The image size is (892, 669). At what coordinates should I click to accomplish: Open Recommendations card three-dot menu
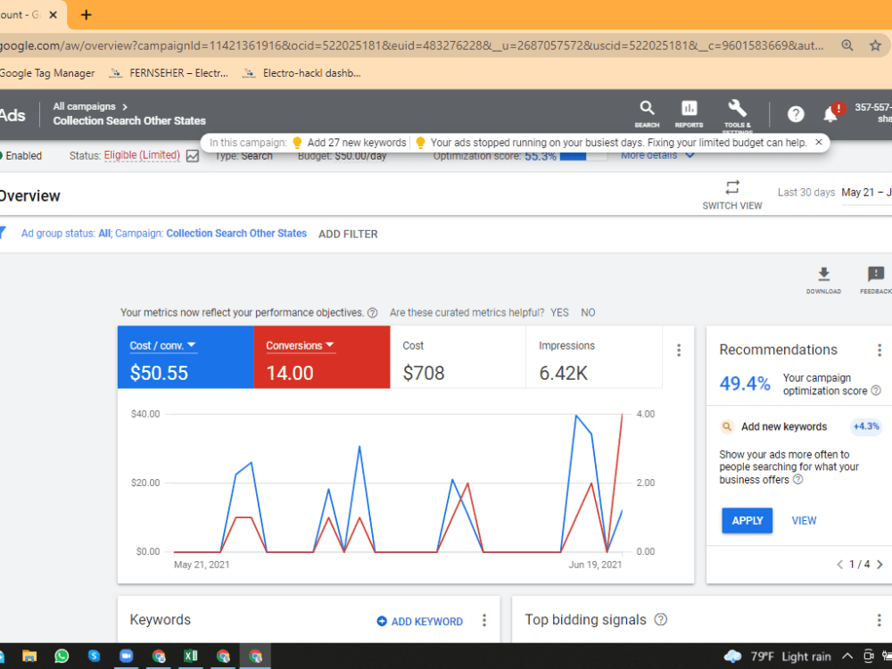880,350
